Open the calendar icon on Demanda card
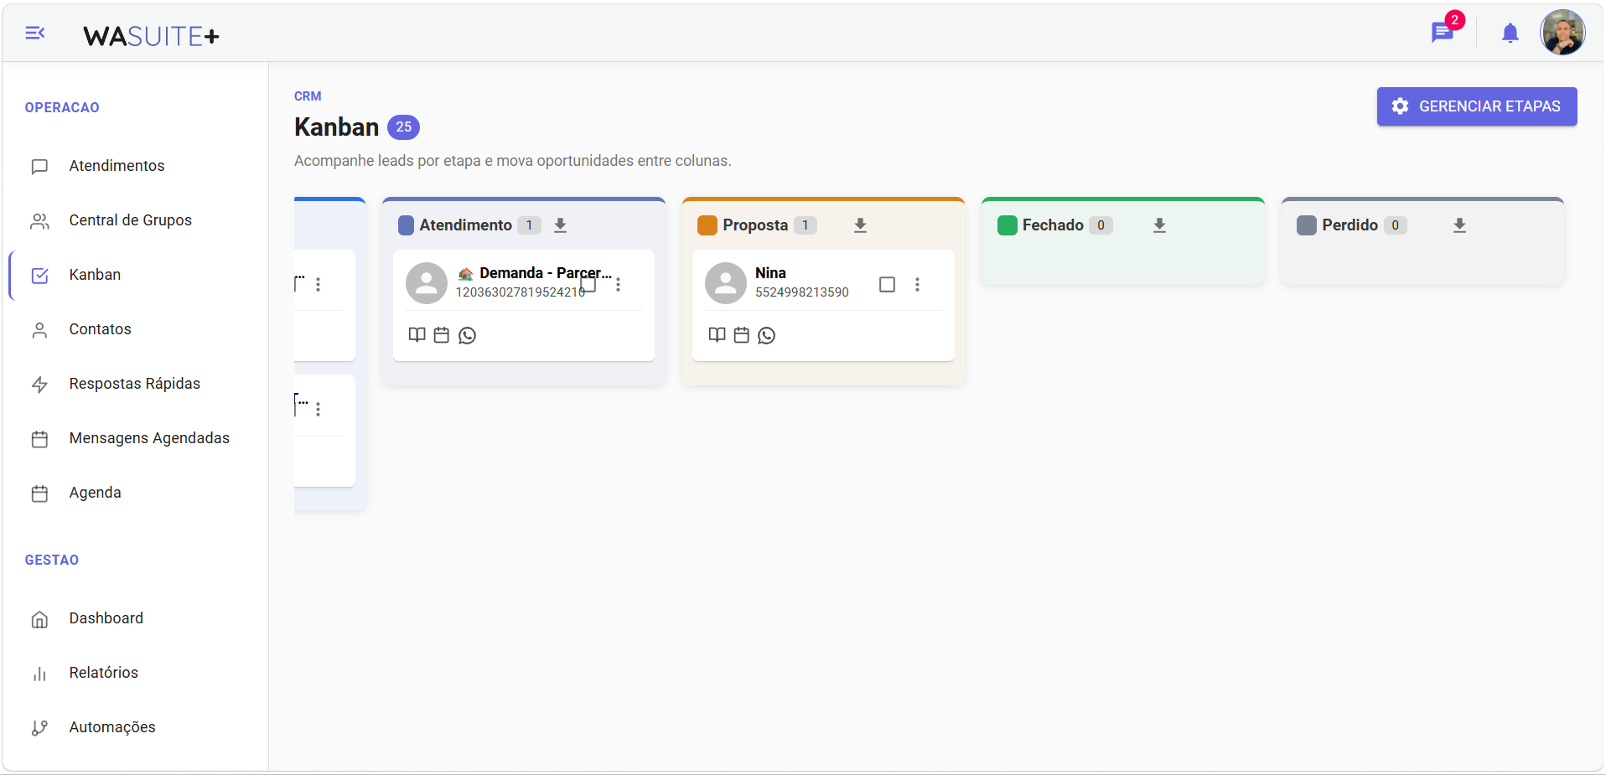Image resolution: width=1606 pixels, height=775 pixels. pyautogui.click(x=442, y=335)
